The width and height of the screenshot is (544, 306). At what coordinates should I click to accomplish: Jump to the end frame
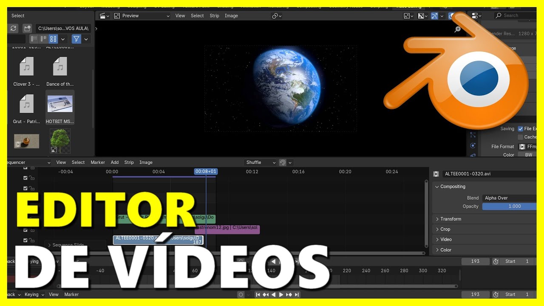tap(297, 295)
